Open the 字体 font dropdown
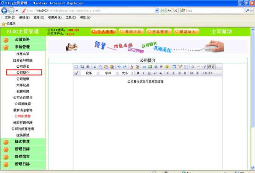 [x=110, y=73]
